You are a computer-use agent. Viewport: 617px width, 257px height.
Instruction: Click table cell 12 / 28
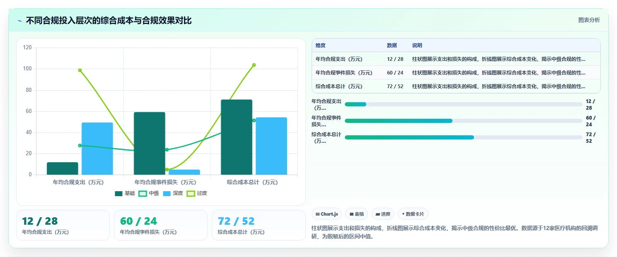click(395, 59)
